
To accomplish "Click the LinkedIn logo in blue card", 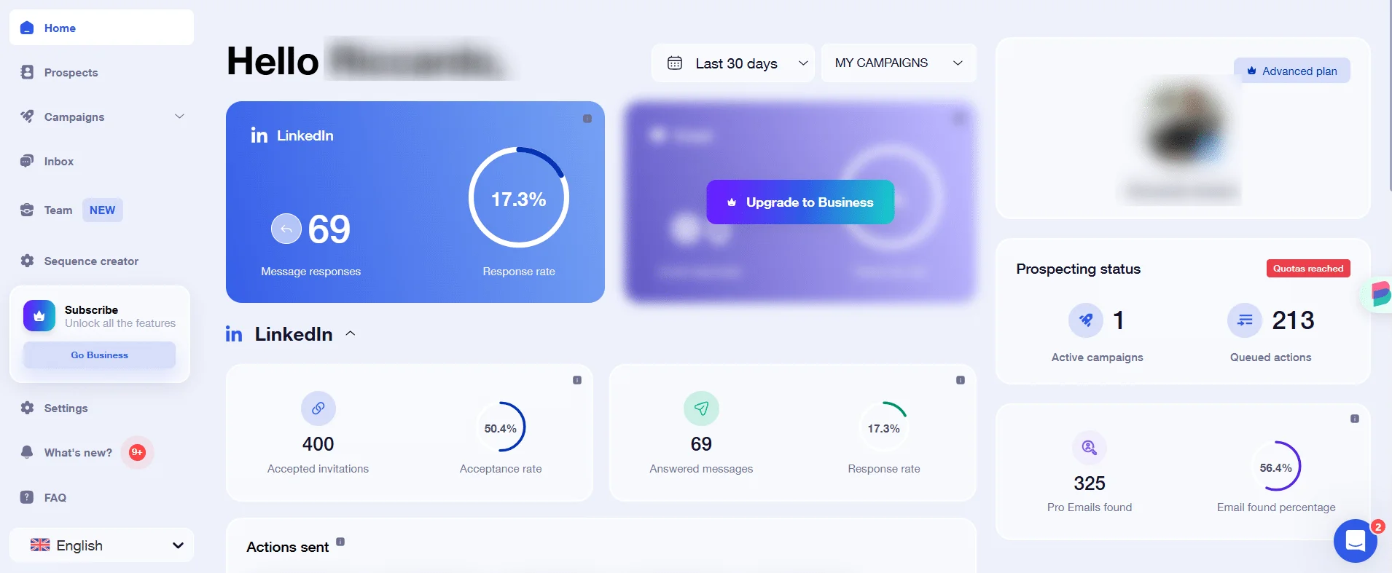I will click(x=259, y=135).
